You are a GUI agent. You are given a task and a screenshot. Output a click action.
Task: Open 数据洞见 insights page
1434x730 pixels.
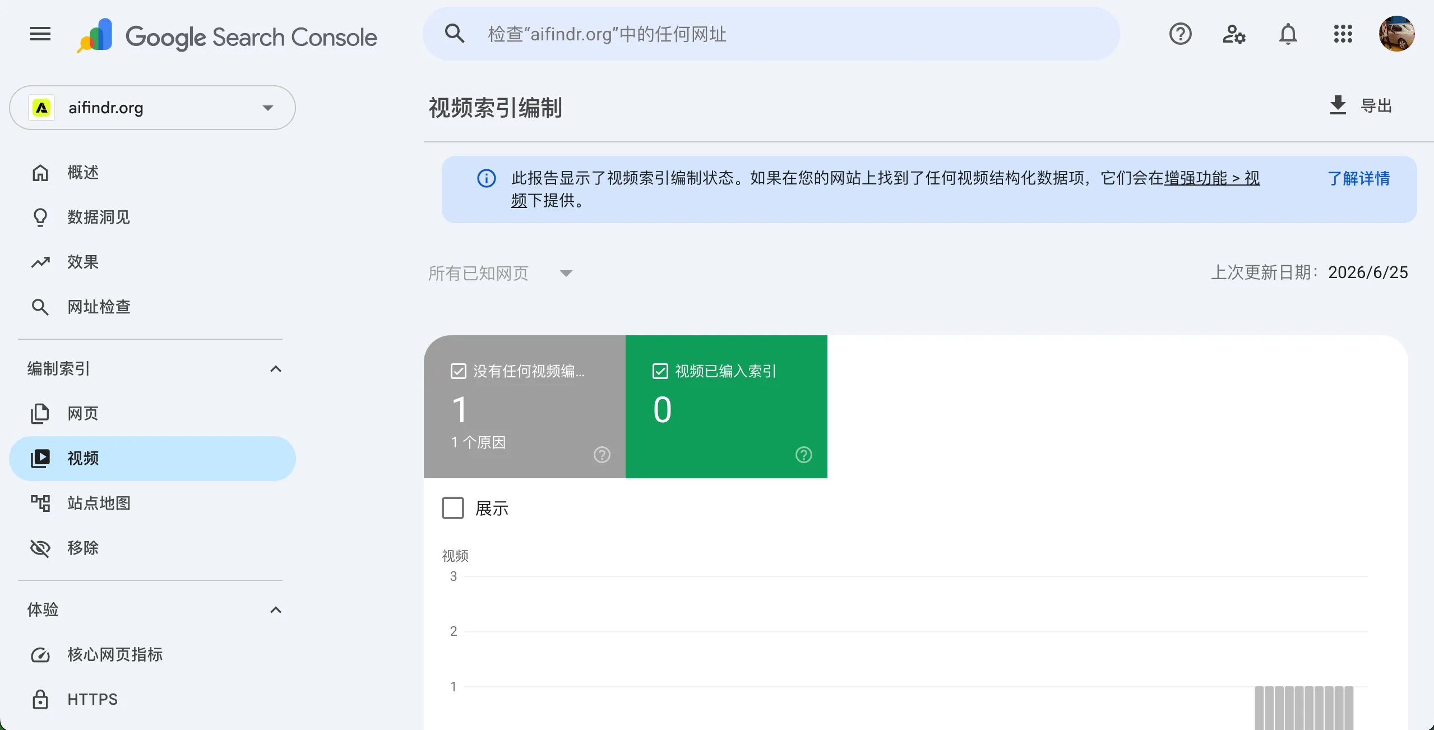[152, 218]
